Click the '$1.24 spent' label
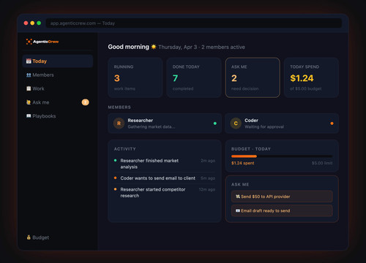The height and width of the screenshot is (263, 366). [x=243, y=163]
